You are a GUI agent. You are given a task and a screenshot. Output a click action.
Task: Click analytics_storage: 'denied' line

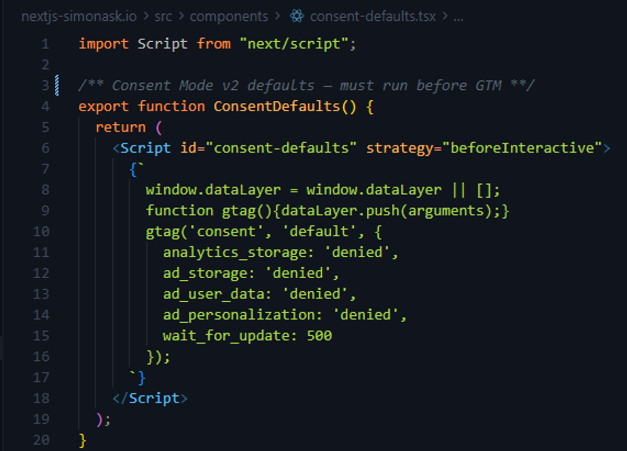[281, 253]
